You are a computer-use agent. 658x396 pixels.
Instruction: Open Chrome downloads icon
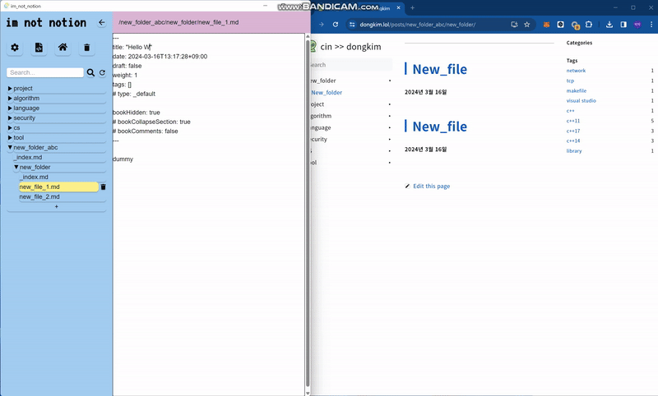click(x=609, y=25)
